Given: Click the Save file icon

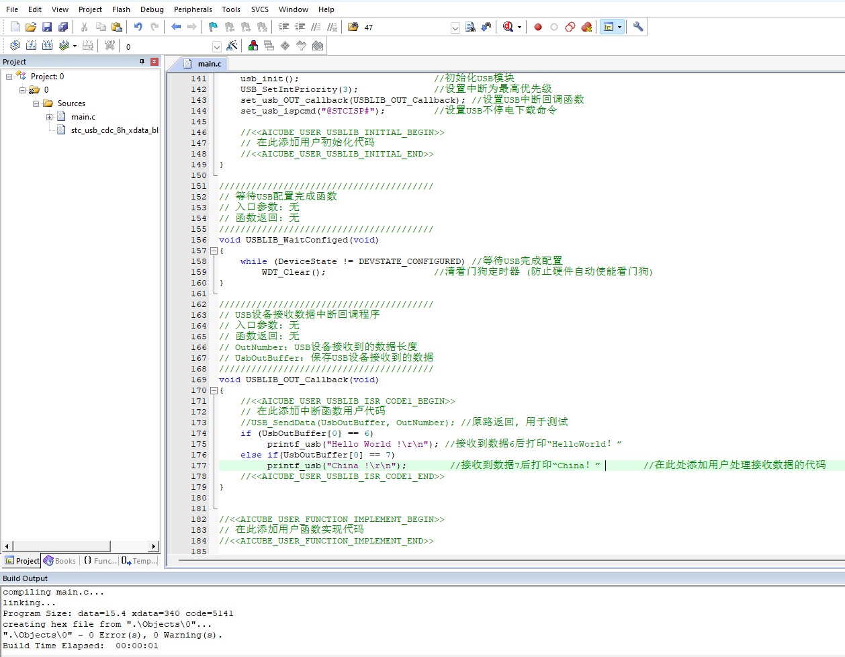Looking at the screenshot, I should tap(47, 27).
